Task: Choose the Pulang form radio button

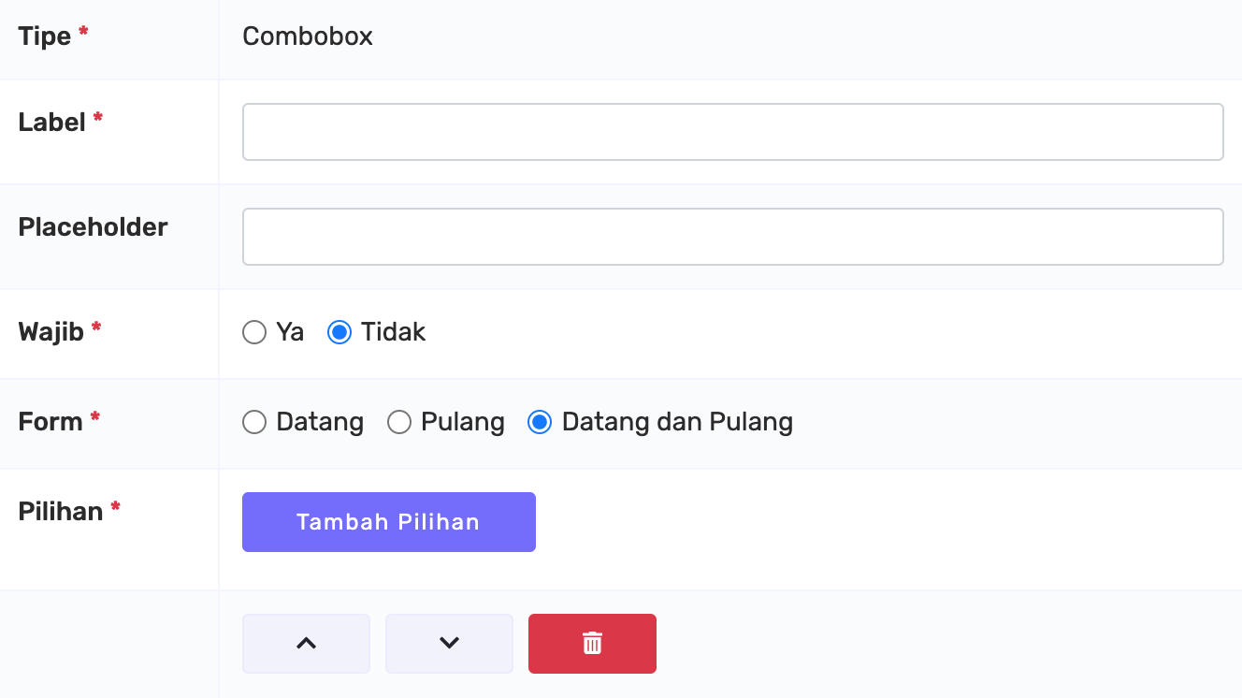Action: click(x=399, y=422)
